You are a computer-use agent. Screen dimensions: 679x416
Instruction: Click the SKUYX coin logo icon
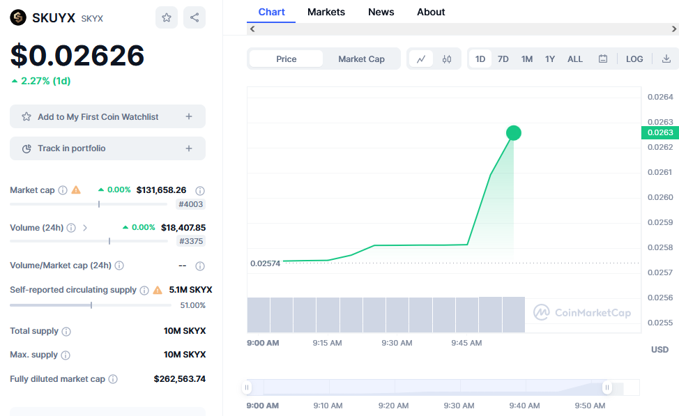(18, 17)
